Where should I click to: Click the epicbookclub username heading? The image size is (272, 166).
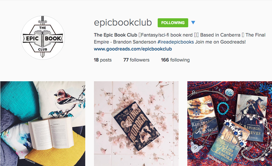(123, 23)
